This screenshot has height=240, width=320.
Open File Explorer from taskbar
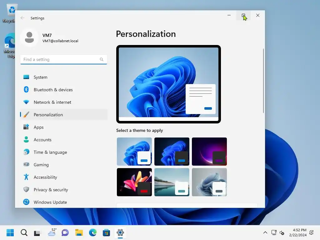(79, 232)
